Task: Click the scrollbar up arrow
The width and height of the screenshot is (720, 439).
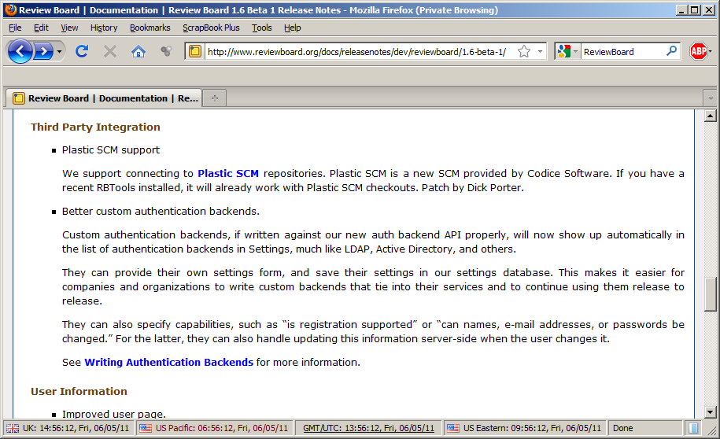Action: pyautogui.click(x=710, y=116)
